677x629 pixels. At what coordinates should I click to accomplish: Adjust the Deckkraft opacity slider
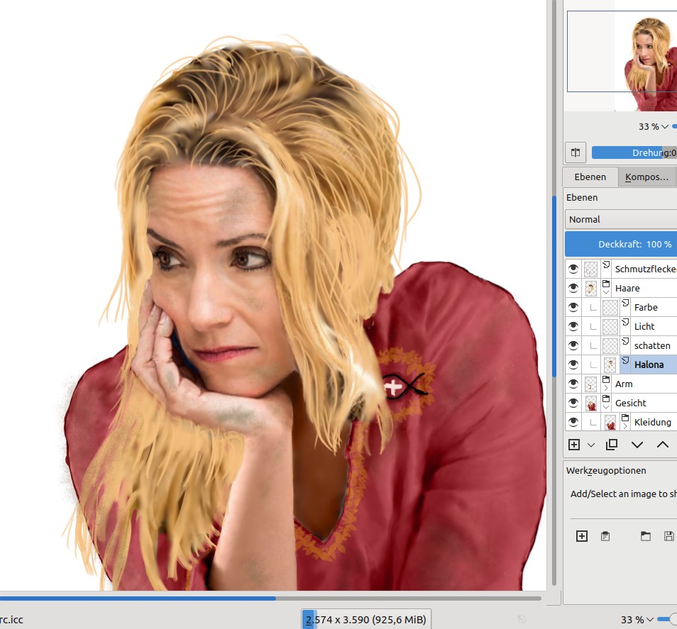[621, 244]
